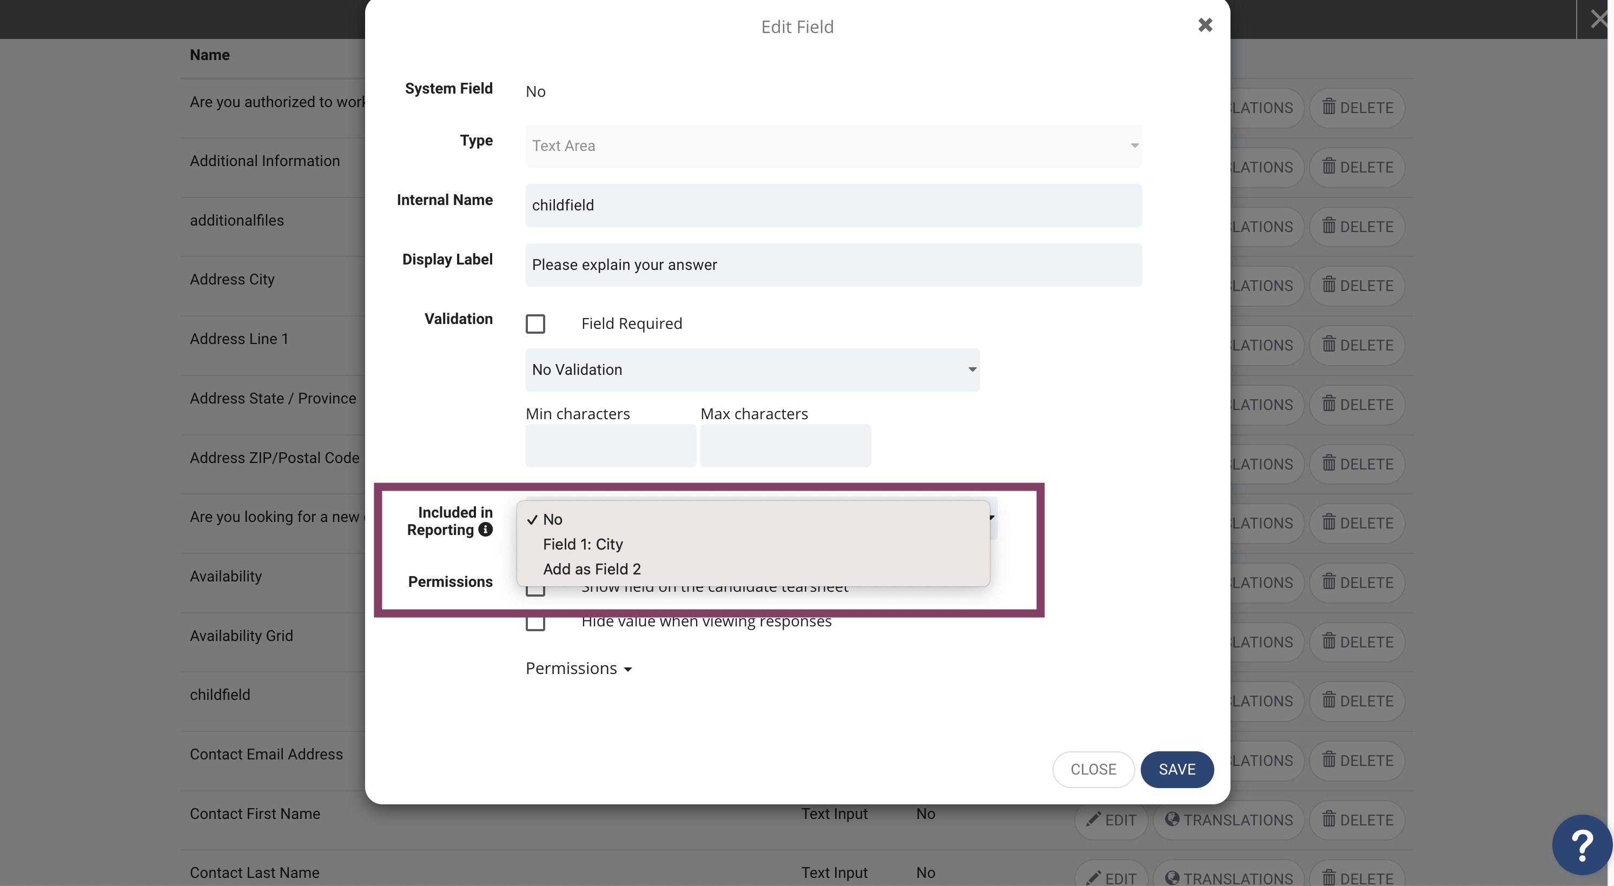This screenshot has width=1614, height=886.
Task: Close the Edit Field dialog with the X icon
Action: click(1205, 25)
